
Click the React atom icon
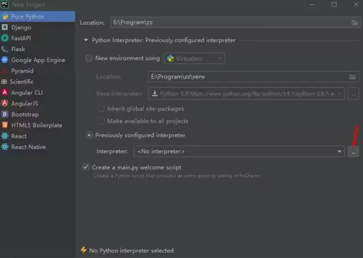point(4,136)
